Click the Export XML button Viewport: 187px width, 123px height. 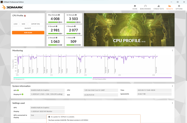pos(36,24)
